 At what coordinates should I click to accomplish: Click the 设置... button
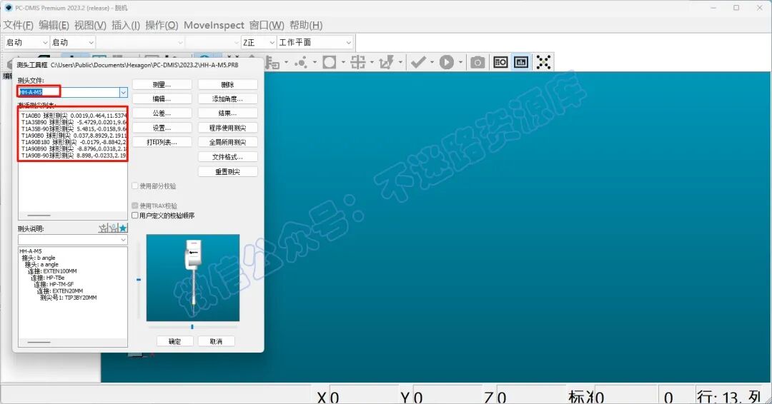click(x=162, y=128)
